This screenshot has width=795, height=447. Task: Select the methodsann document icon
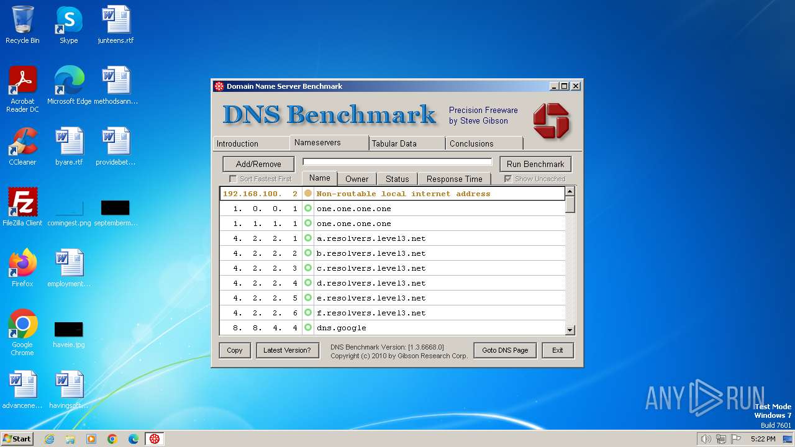coord(116,86)
